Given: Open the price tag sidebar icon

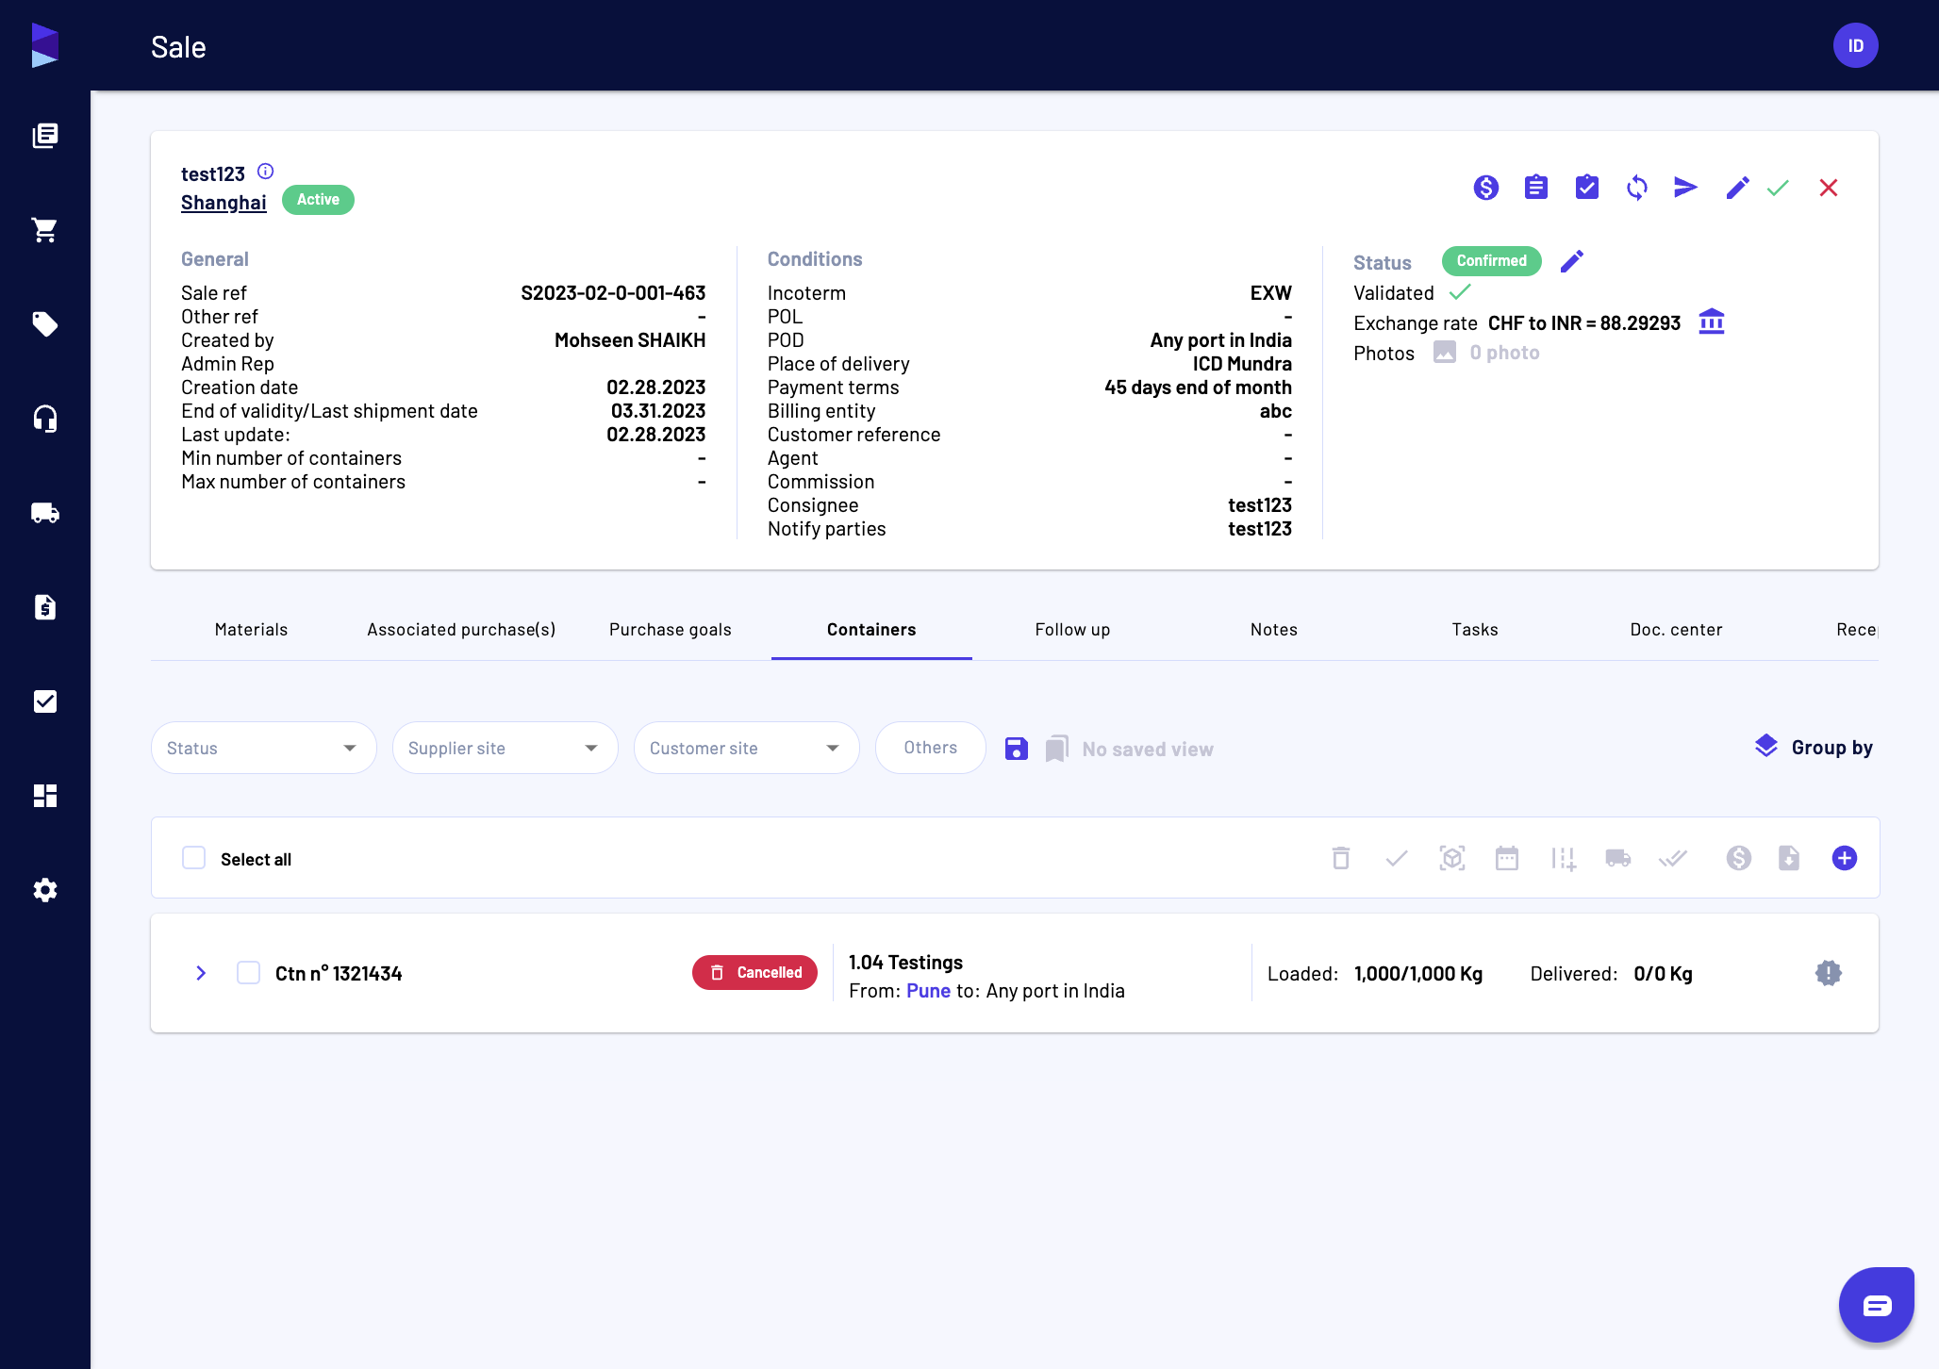Looking at the screenshot, I should [x=44, y=324].
